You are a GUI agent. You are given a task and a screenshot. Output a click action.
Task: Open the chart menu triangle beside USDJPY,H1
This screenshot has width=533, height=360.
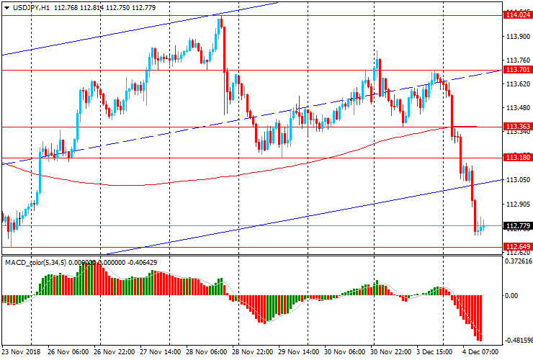[6, 8]
